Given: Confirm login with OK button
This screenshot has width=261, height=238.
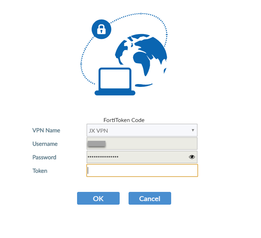Looking at the screenshot, I should coord(98,198).
